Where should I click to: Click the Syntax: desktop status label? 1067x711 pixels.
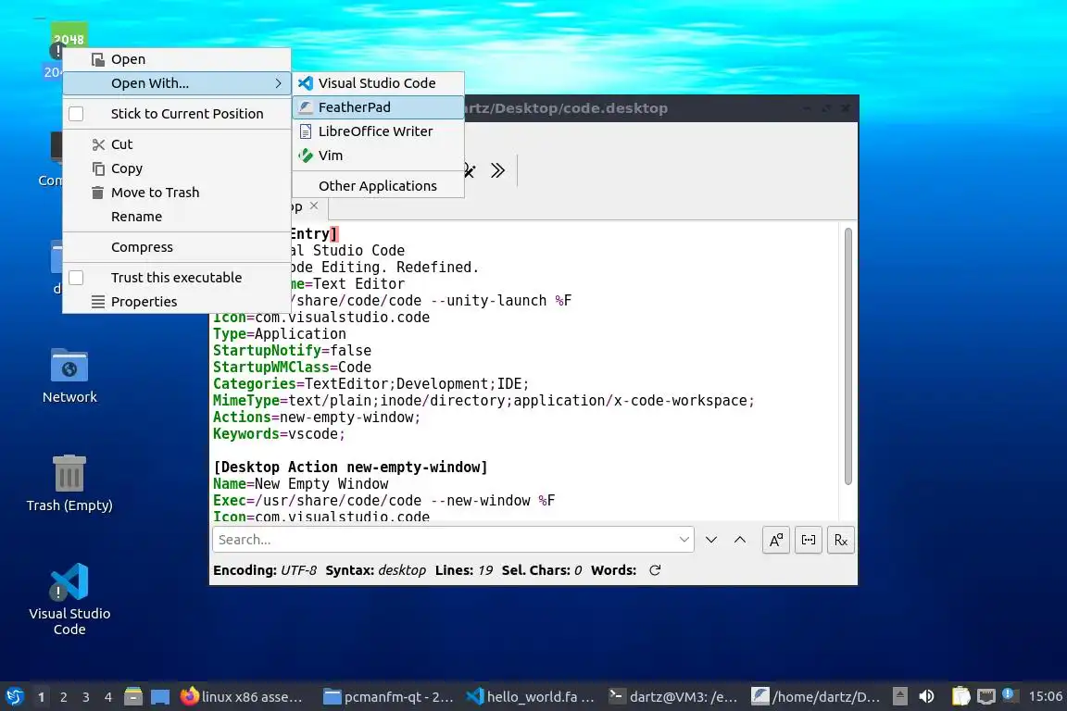pos(376,570)
